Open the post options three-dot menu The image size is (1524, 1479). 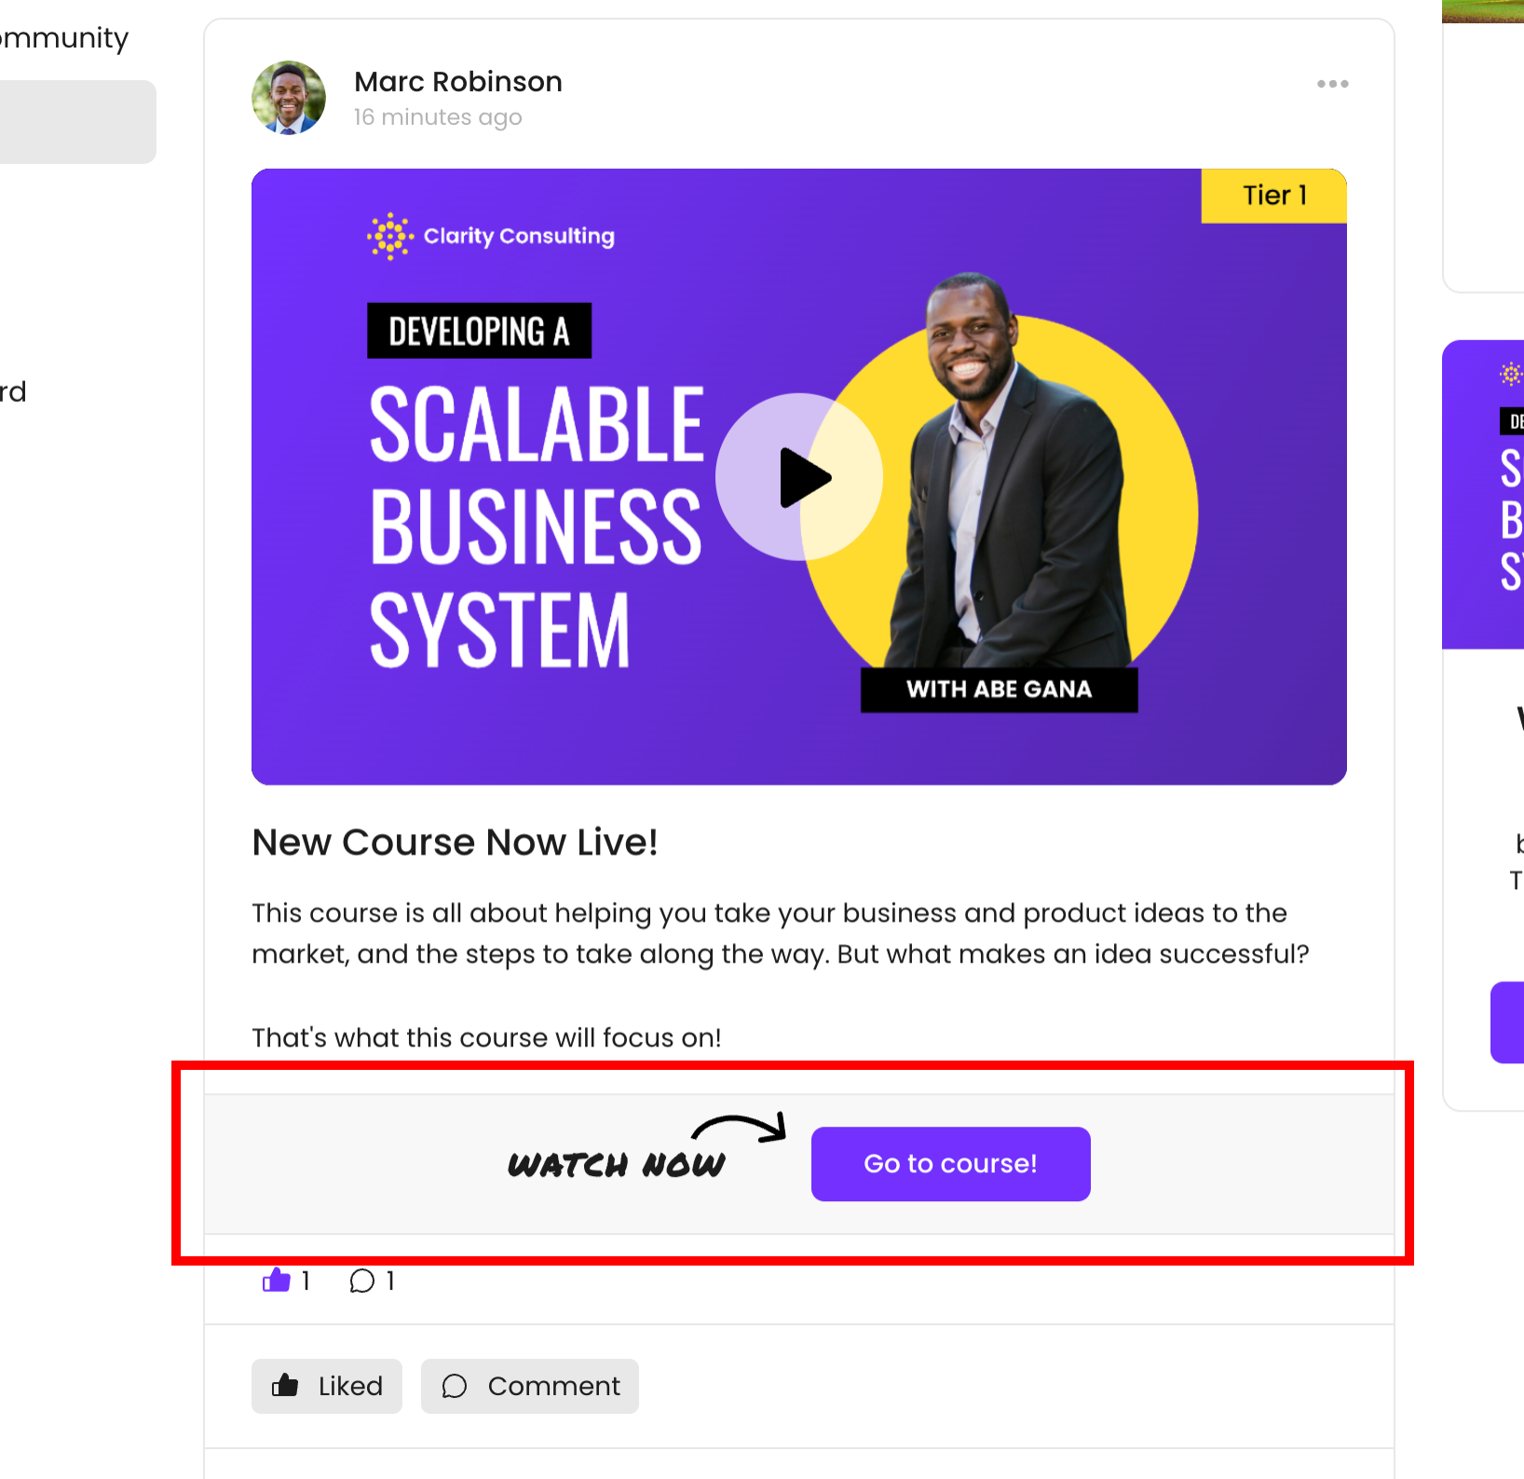click(1332, 84)
